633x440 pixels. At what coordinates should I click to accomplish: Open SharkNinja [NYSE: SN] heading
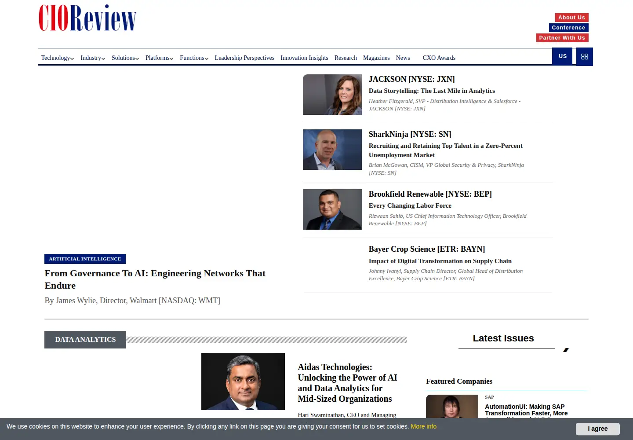[410, 134]
